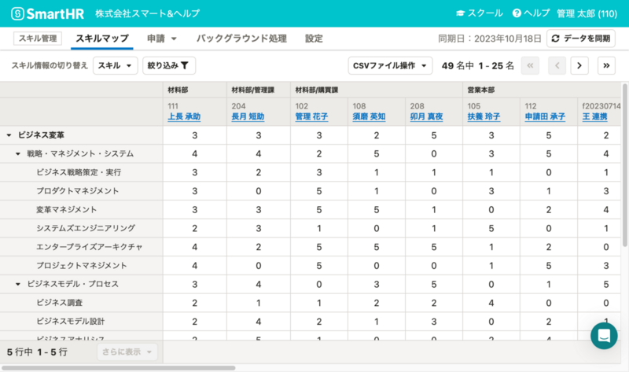Go to the previous page arrow

click(557, 65)
